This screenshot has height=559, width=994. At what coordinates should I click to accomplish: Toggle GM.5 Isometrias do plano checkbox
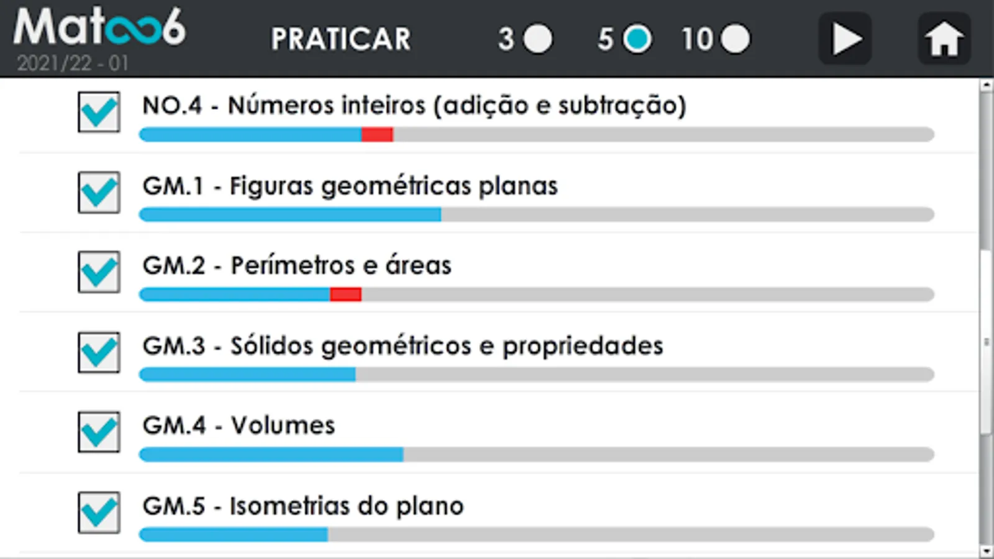coord(99,512)
